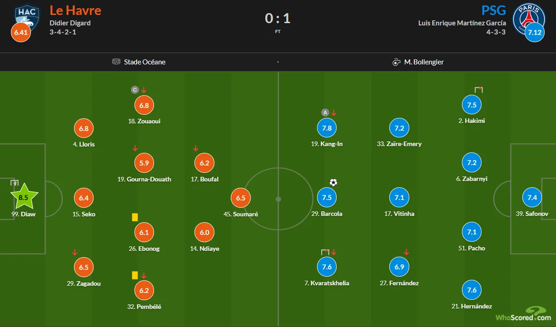The image size is (556, 327).
Task: Click the WhoScored.com logo
Action: pyautogui.click(x=523, y=313)
